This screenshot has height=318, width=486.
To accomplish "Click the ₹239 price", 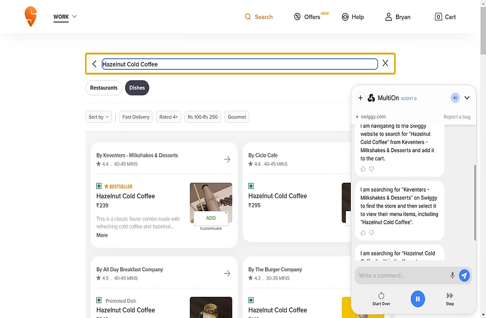I will [102, 206].
